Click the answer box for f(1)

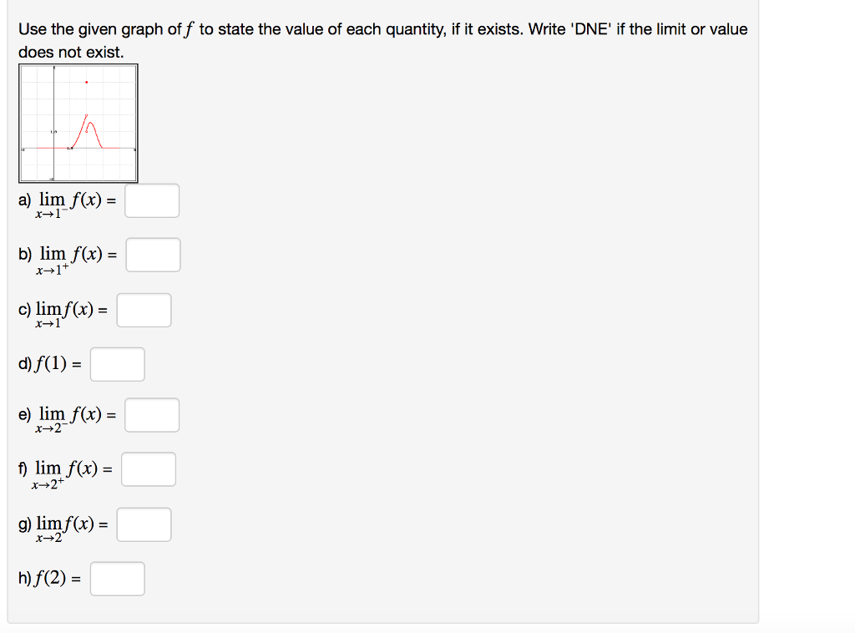pos(117,364)
